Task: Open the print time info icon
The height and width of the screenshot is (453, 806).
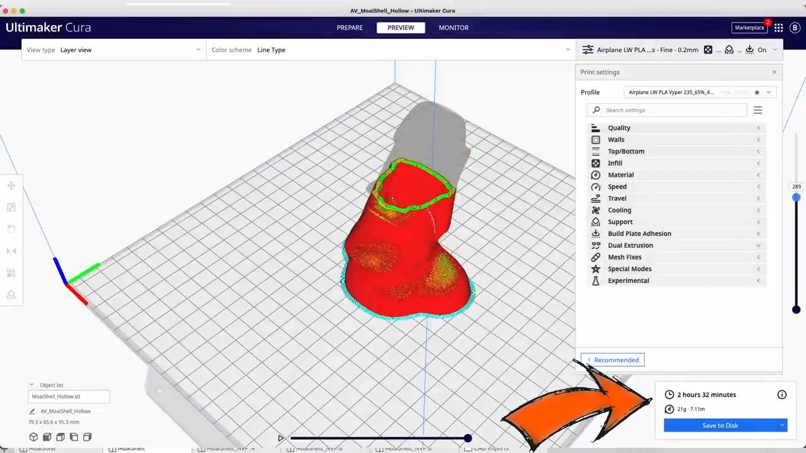Action: pyautogui.click(x=781, y=394)
